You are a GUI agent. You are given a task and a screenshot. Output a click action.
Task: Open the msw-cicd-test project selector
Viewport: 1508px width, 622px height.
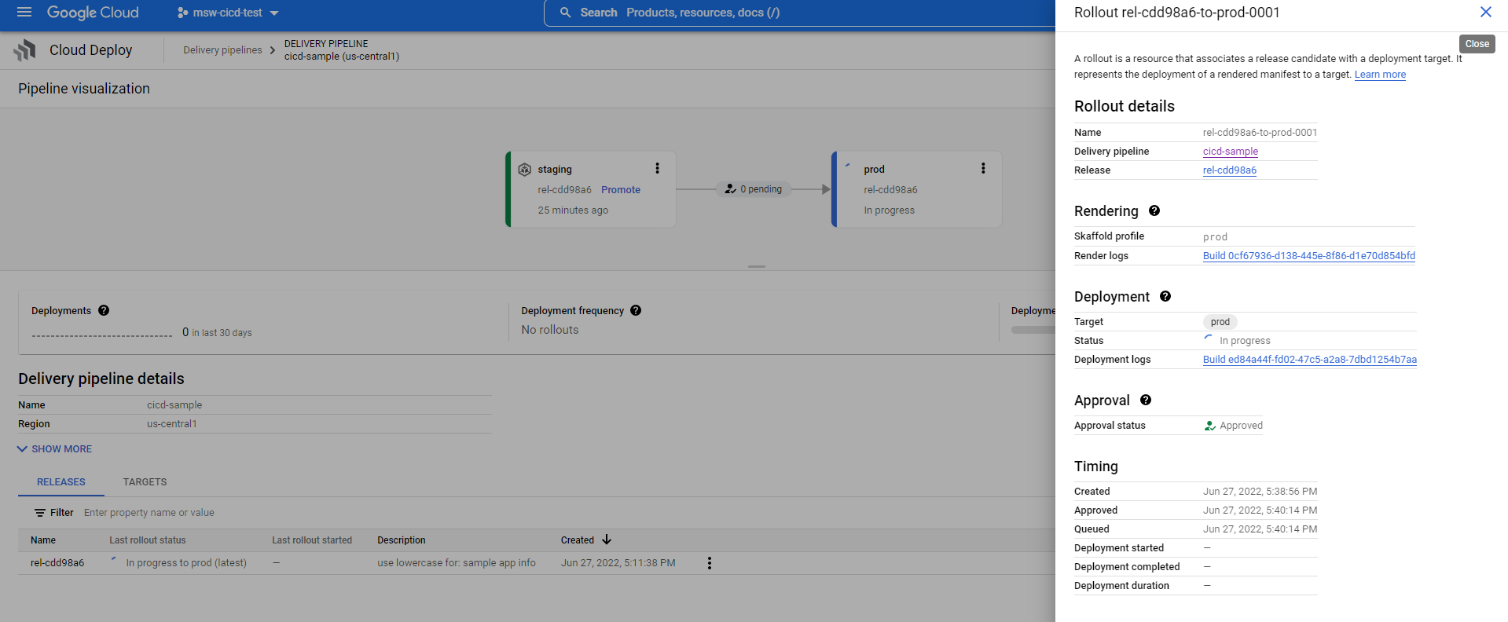tap(228, 13)
